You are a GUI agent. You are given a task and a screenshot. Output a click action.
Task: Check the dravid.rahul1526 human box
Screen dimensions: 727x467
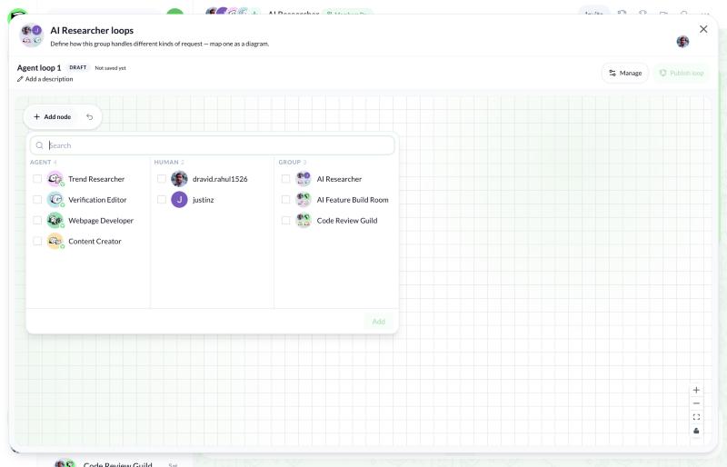tap(162, 179)
